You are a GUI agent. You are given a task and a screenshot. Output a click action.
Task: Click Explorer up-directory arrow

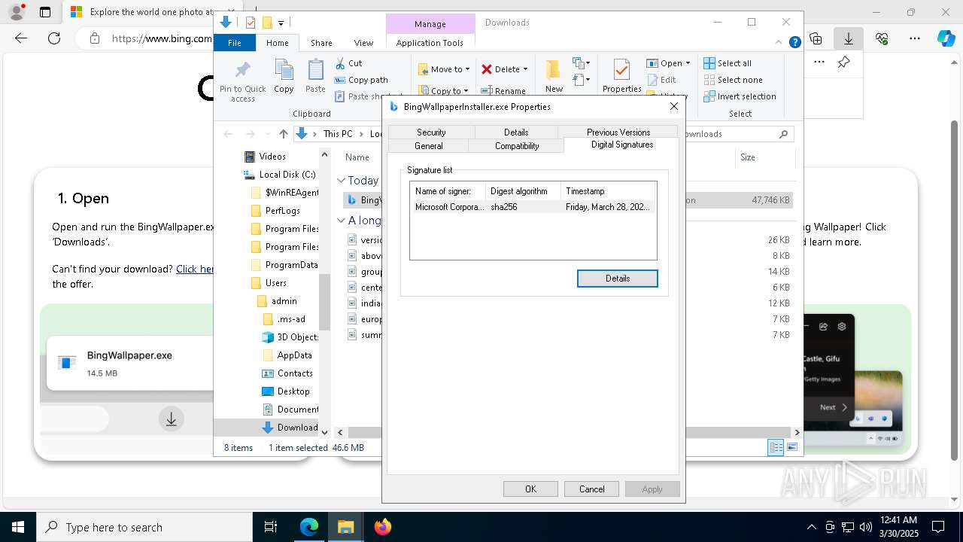[283, 134]
